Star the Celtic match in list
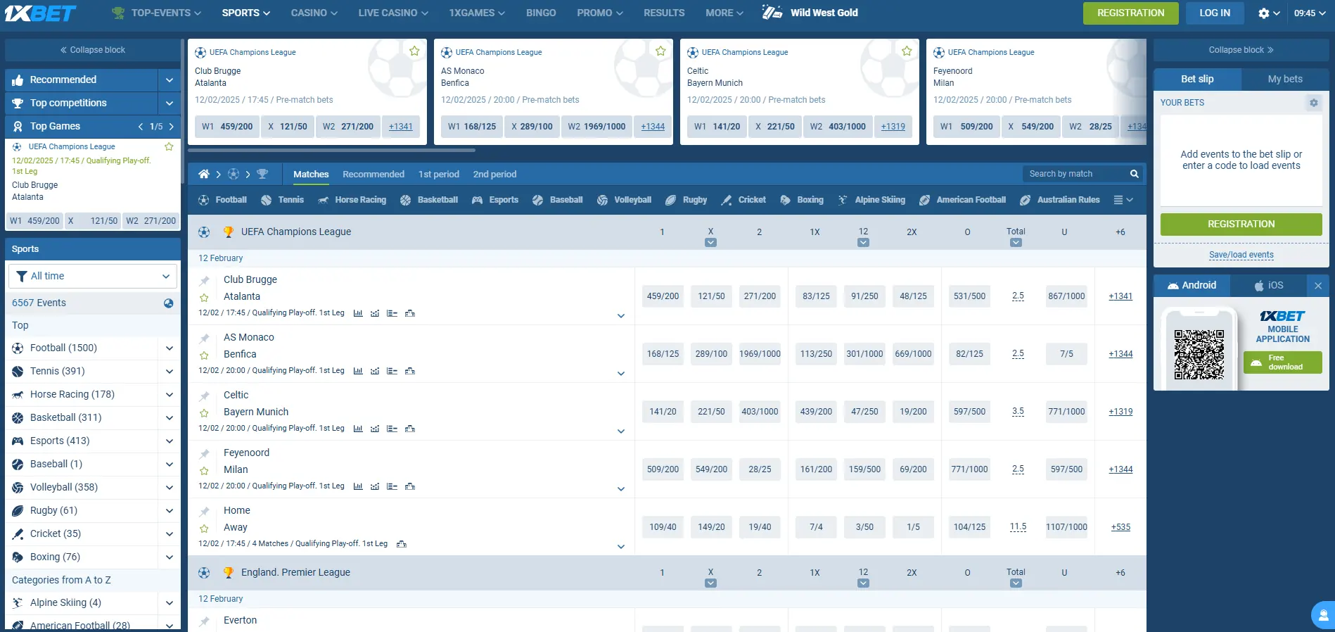Viewport: 1335px width, 632px height. (204, 413)
